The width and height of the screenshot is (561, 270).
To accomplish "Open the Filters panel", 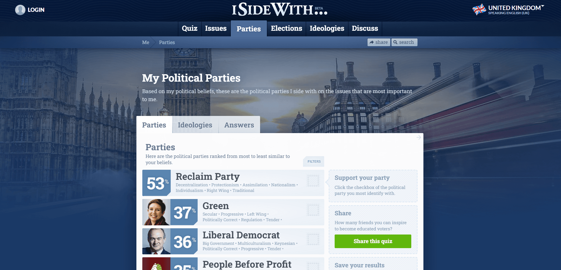I will click(x=314, y=161).
